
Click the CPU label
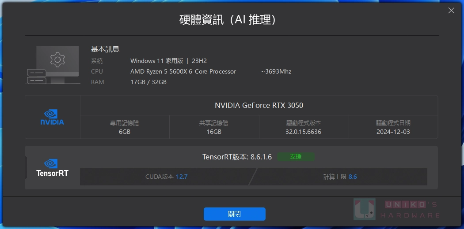click(97, 71)
